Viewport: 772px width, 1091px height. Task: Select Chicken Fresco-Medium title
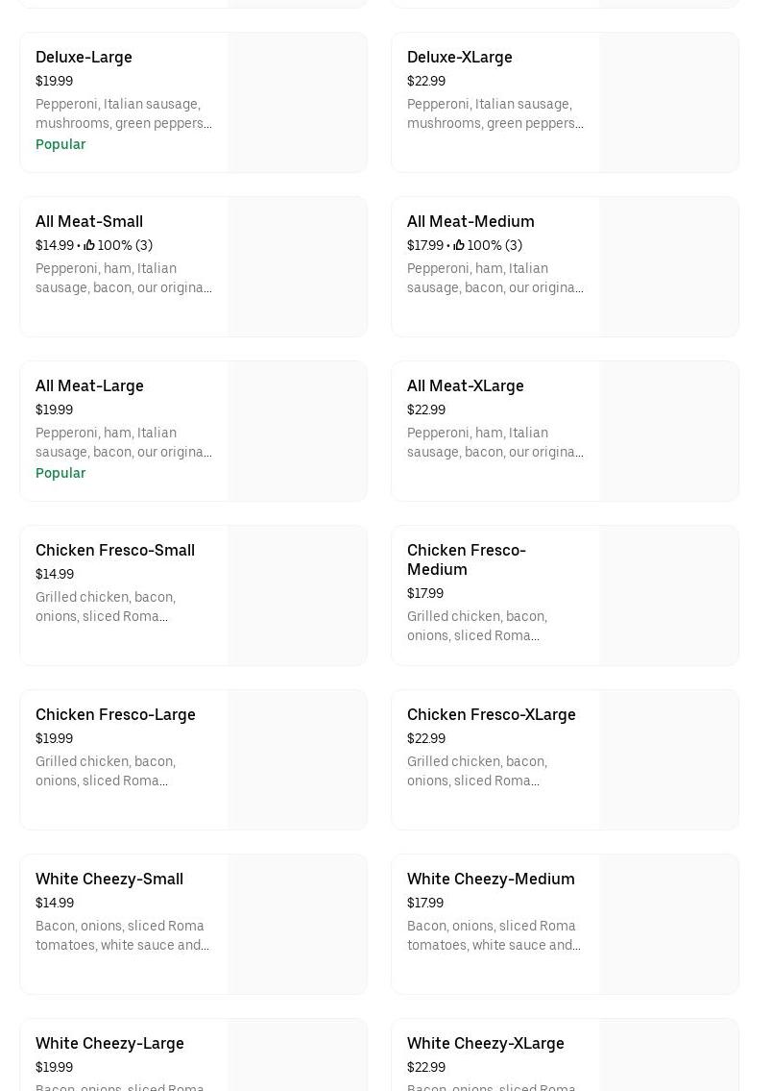[x=466, y=559]
